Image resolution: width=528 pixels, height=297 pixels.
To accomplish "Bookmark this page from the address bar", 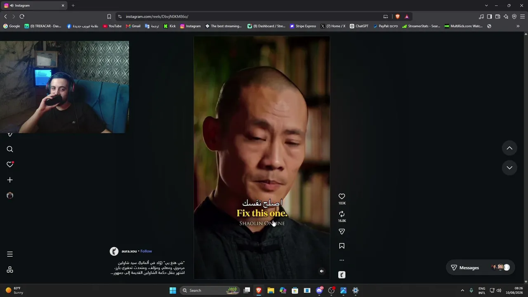I will tap(109, 16).
